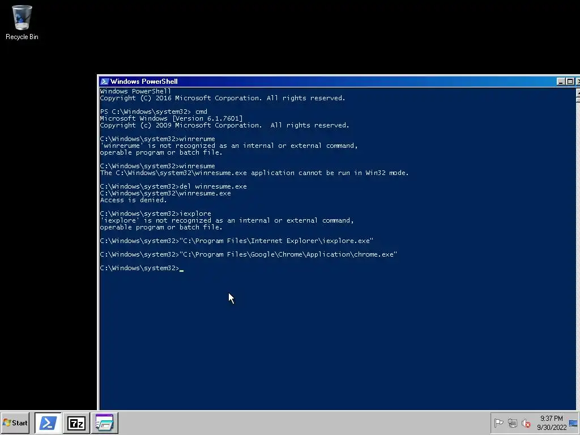This screenshot has height=435, width=580.
Task: Click the 'PS C:\Windows\system32> cmd' line
Action: (x=153, y=112)
